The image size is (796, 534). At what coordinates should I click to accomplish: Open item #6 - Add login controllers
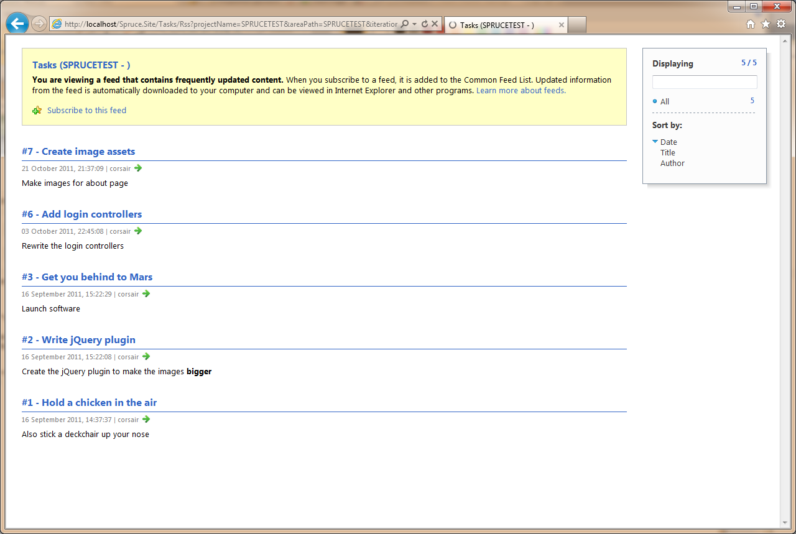[82, 214]
